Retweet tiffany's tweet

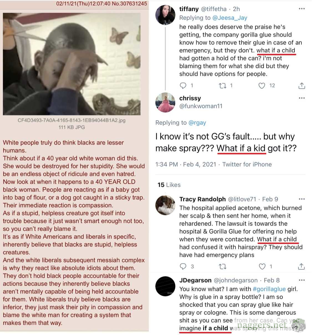pyautogui.click(x=222, y=85)
